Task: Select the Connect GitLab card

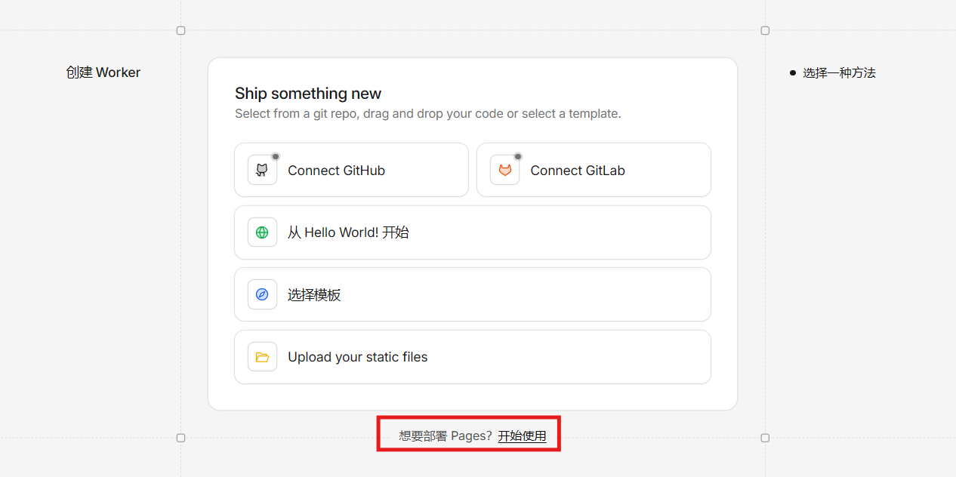Action: (594, 170)
